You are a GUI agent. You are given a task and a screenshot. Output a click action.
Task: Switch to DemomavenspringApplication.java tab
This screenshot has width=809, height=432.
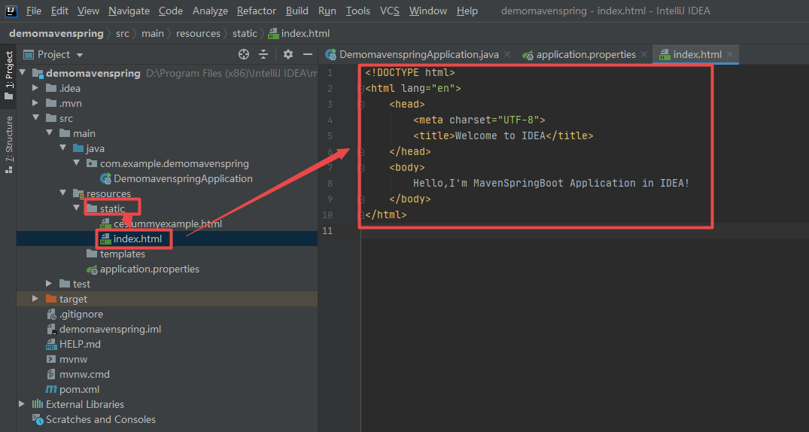pos(418,54)
